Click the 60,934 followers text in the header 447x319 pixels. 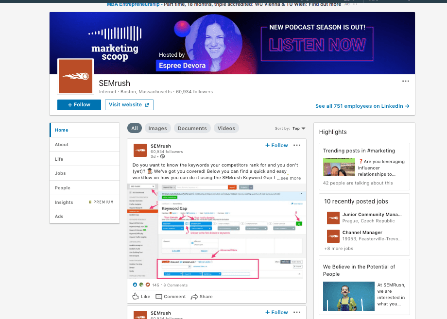click(194, 92)
